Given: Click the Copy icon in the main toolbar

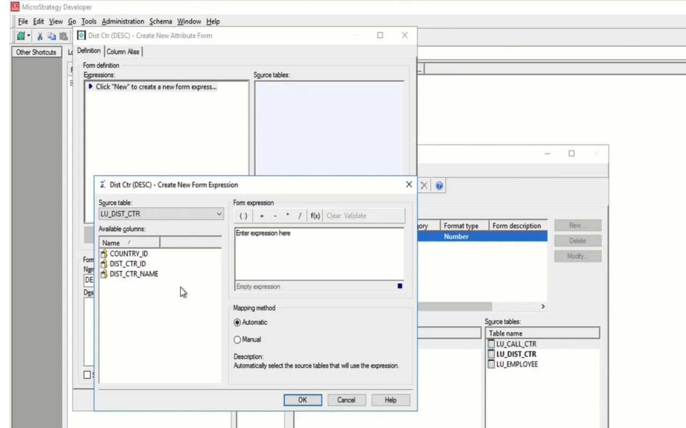Looking at the screenshot, I should point(51,36).
